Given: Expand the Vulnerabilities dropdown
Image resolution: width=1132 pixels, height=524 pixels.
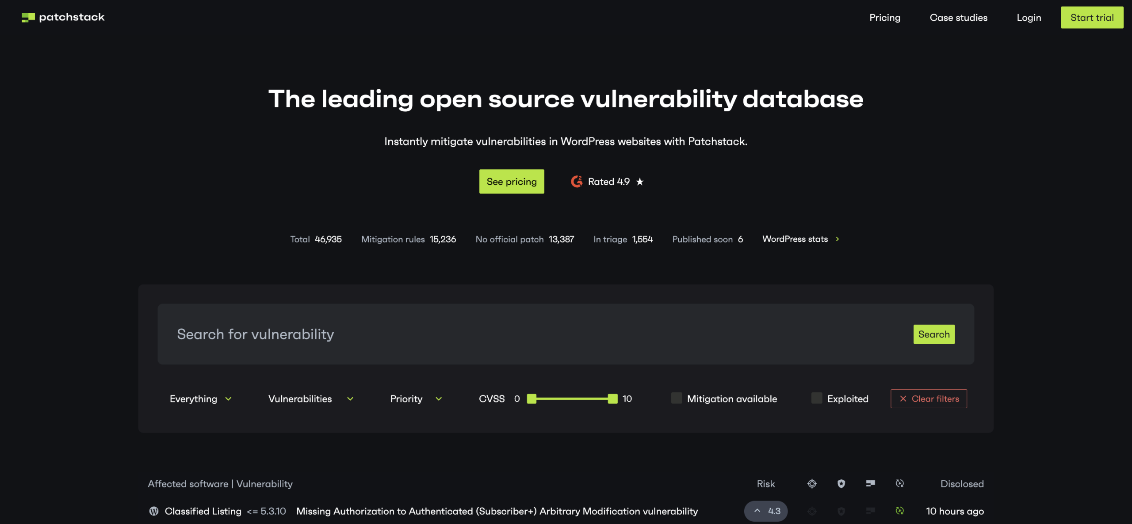Looking at the screenshot, I should point(311,399).
